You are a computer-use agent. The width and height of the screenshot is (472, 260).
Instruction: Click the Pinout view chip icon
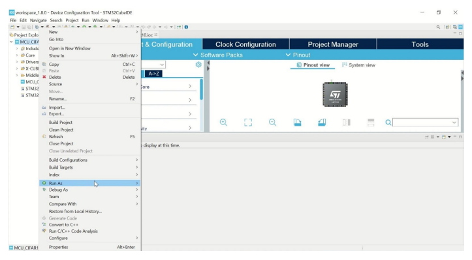(299, 65)
